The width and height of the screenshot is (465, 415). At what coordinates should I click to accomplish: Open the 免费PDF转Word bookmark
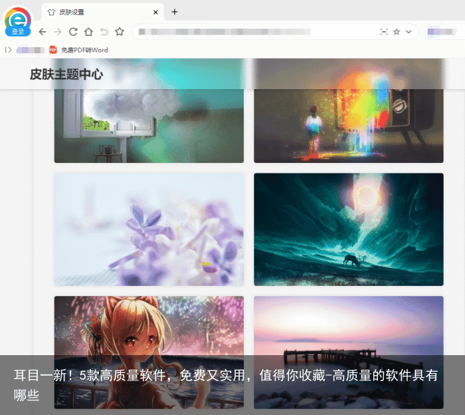point(78,50)
